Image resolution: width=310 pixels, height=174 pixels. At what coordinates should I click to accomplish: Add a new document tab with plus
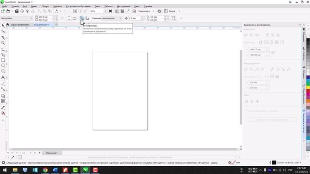[x=56, y=25]
